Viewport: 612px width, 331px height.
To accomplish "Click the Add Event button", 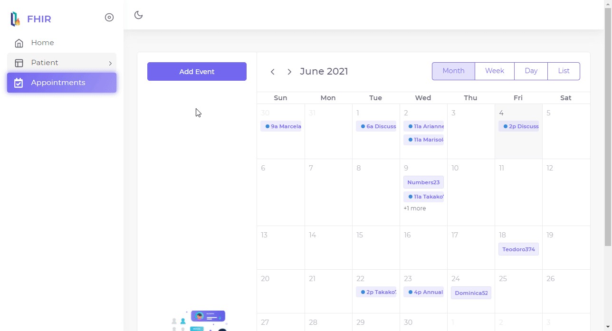I will pos(197,72).
